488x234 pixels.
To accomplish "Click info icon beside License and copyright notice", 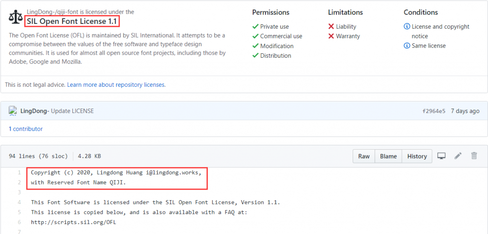I will 407,27.
